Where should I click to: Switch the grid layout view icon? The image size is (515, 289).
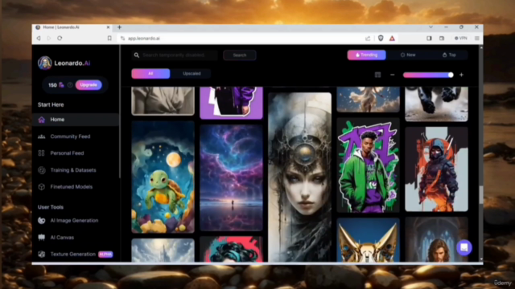[377, 75]
